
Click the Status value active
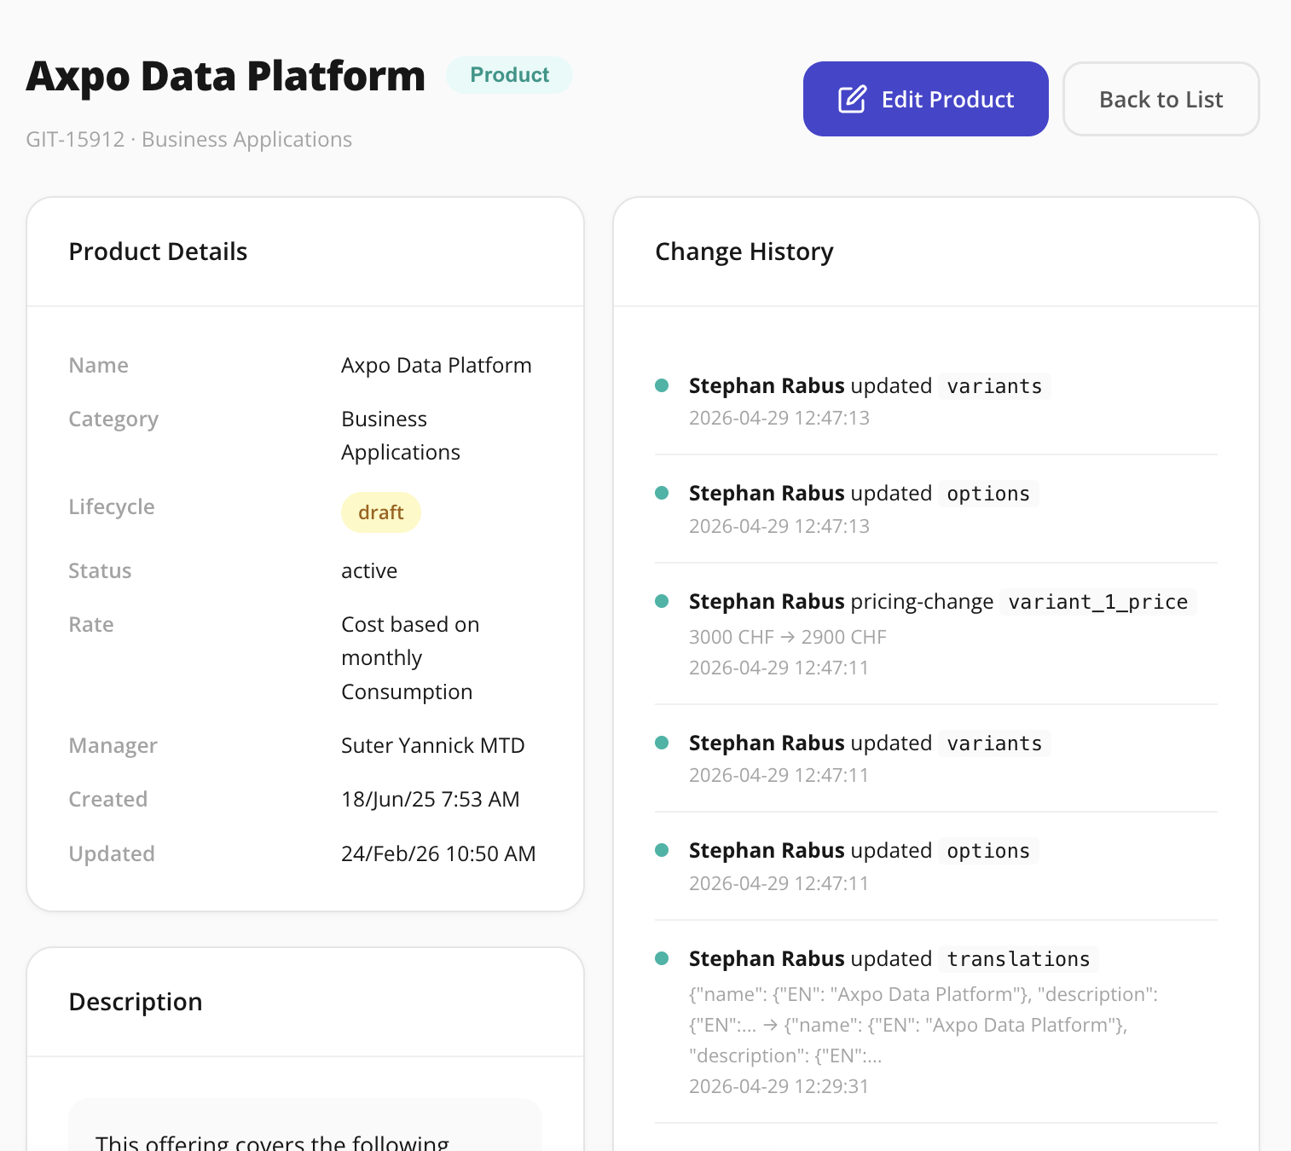[x=368, y=570]
